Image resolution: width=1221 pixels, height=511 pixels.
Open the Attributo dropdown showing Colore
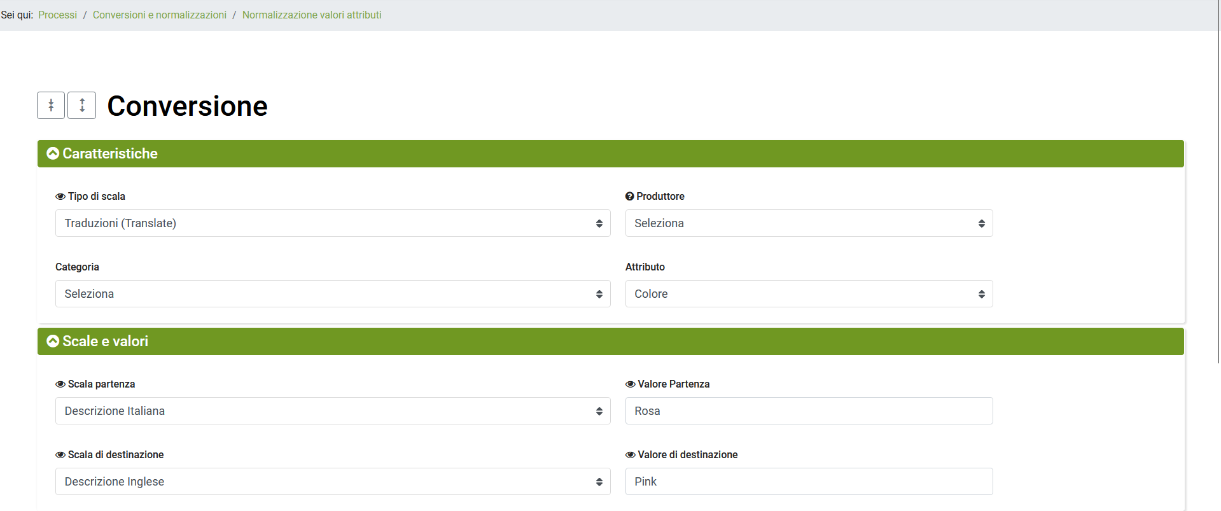click(x=808, y=294)
